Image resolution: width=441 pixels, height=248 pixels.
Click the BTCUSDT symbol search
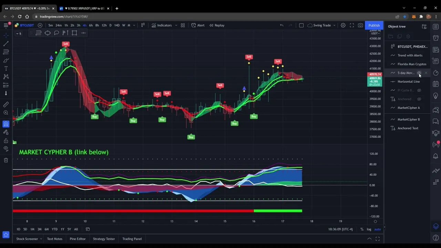(24, 25)
